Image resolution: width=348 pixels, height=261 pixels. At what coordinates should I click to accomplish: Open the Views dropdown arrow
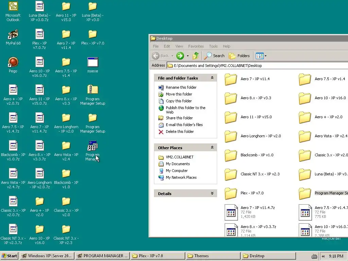[x=265, y=56]
